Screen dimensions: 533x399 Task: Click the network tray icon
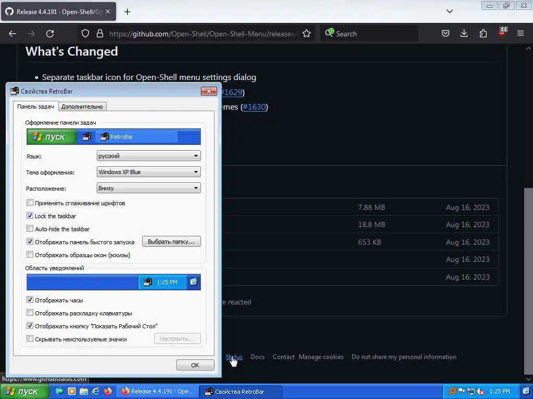pos(471,392)
